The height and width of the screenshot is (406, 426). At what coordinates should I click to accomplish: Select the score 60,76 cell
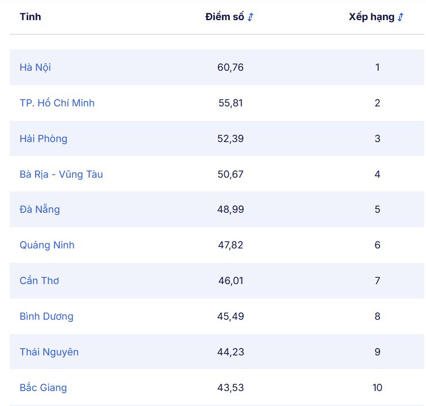231,67
